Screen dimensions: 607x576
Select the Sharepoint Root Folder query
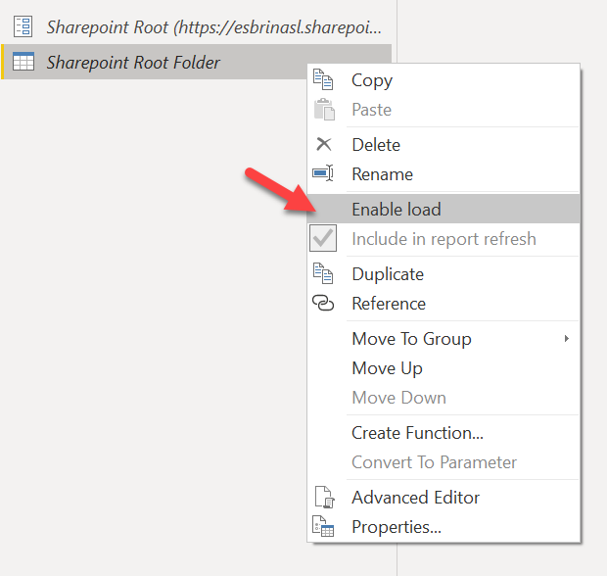133,63
